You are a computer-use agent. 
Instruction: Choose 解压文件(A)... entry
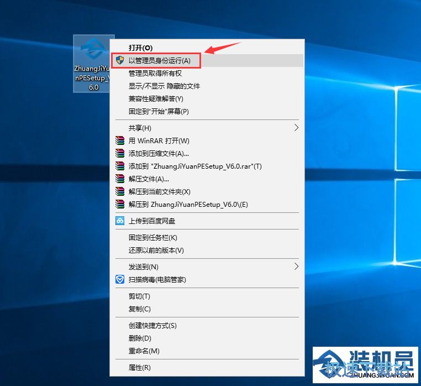click(x=207, y=179)
